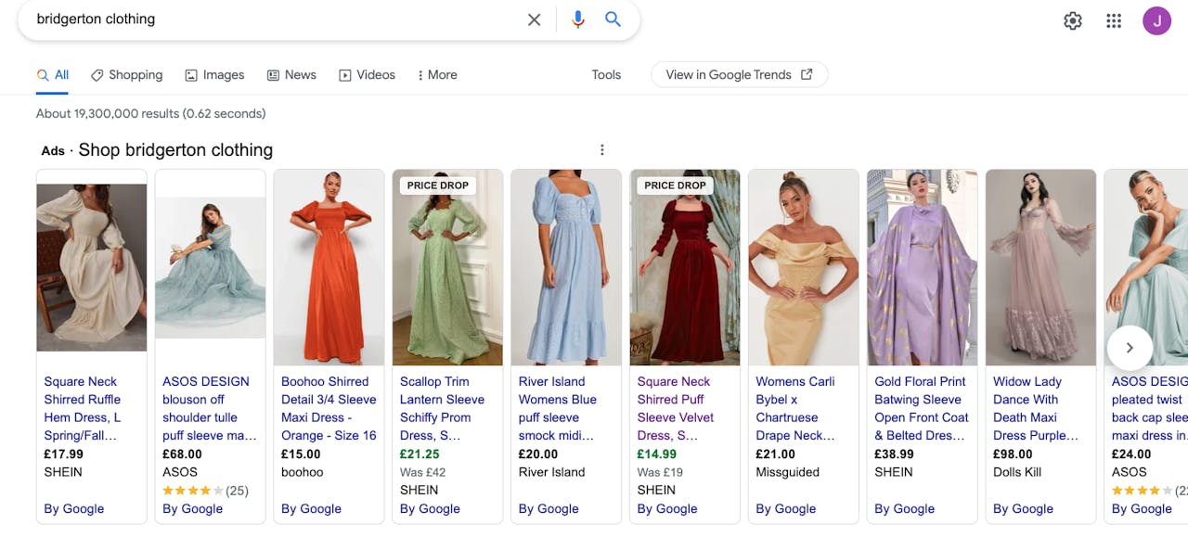Click By Google under the River Island dress
1188x537 pixels.
pos(549,509)
